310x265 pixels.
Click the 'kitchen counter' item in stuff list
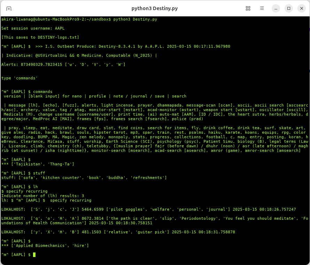61,178
